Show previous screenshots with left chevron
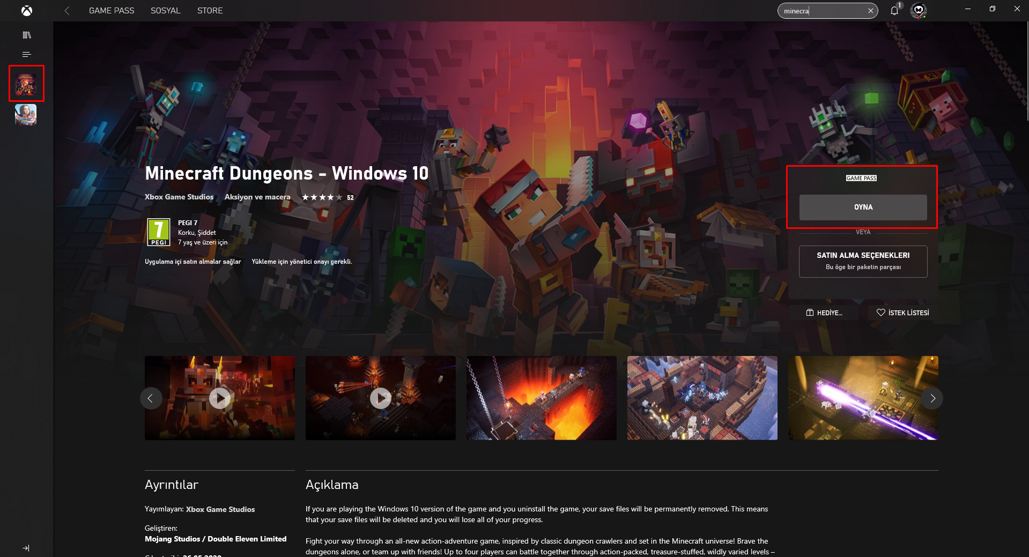This screenshot has width=1029, height=557. pyautogui.click(x=151, y=398)
